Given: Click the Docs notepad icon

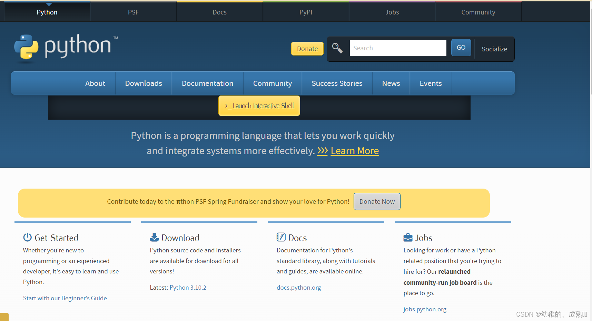Looking at the screenshot, I should [x=281, y=237].
